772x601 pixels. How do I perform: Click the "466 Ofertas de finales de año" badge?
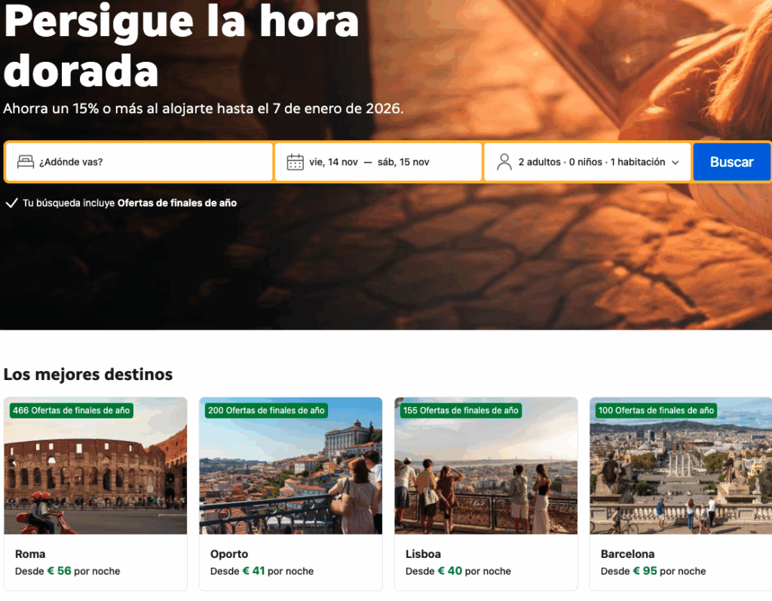(72, 410)
